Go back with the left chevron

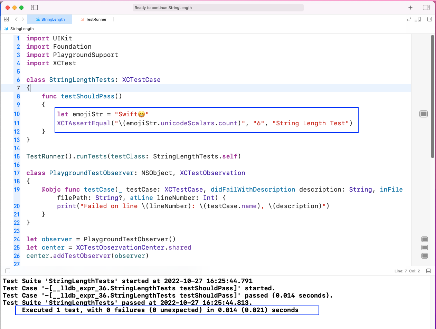(x=16, y=19)
